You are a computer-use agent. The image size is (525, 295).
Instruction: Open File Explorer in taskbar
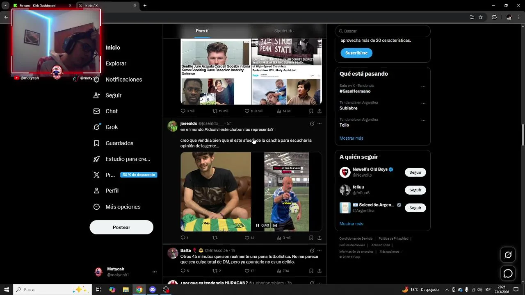point(126,290)
